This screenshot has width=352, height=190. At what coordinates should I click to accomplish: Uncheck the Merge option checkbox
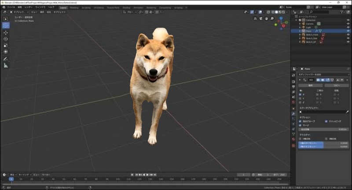300,125
